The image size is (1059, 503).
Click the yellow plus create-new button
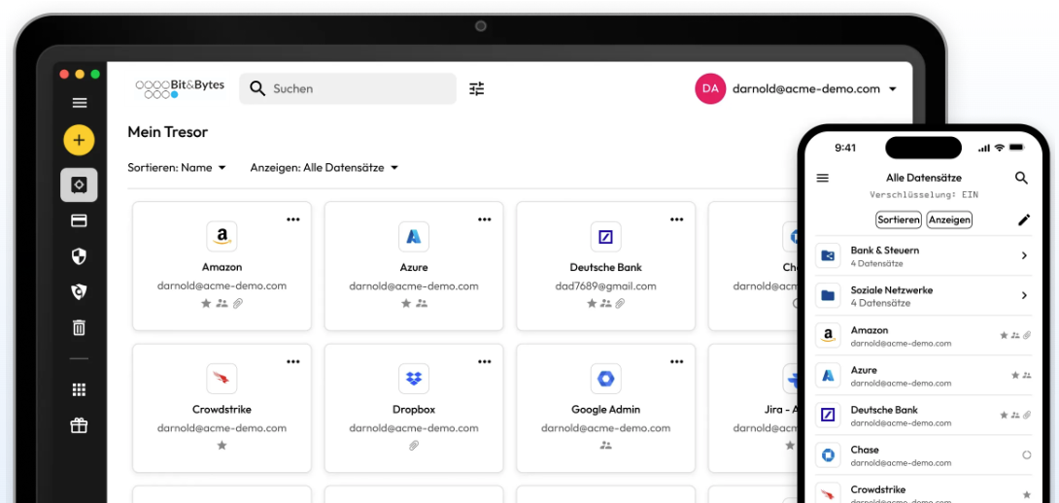point(79,141)
